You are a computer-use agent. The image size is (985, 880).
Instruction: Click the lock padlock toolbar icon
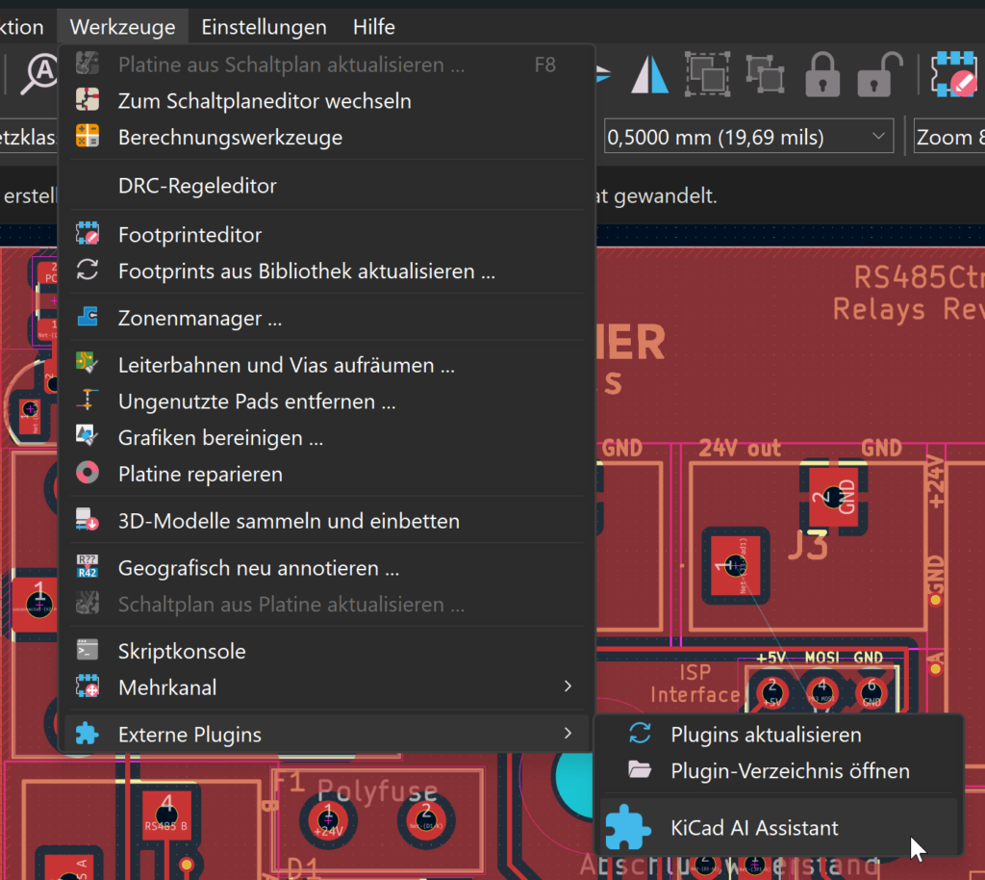(822, 75)
